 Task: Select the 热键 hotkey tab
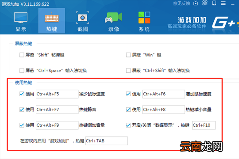52,21
